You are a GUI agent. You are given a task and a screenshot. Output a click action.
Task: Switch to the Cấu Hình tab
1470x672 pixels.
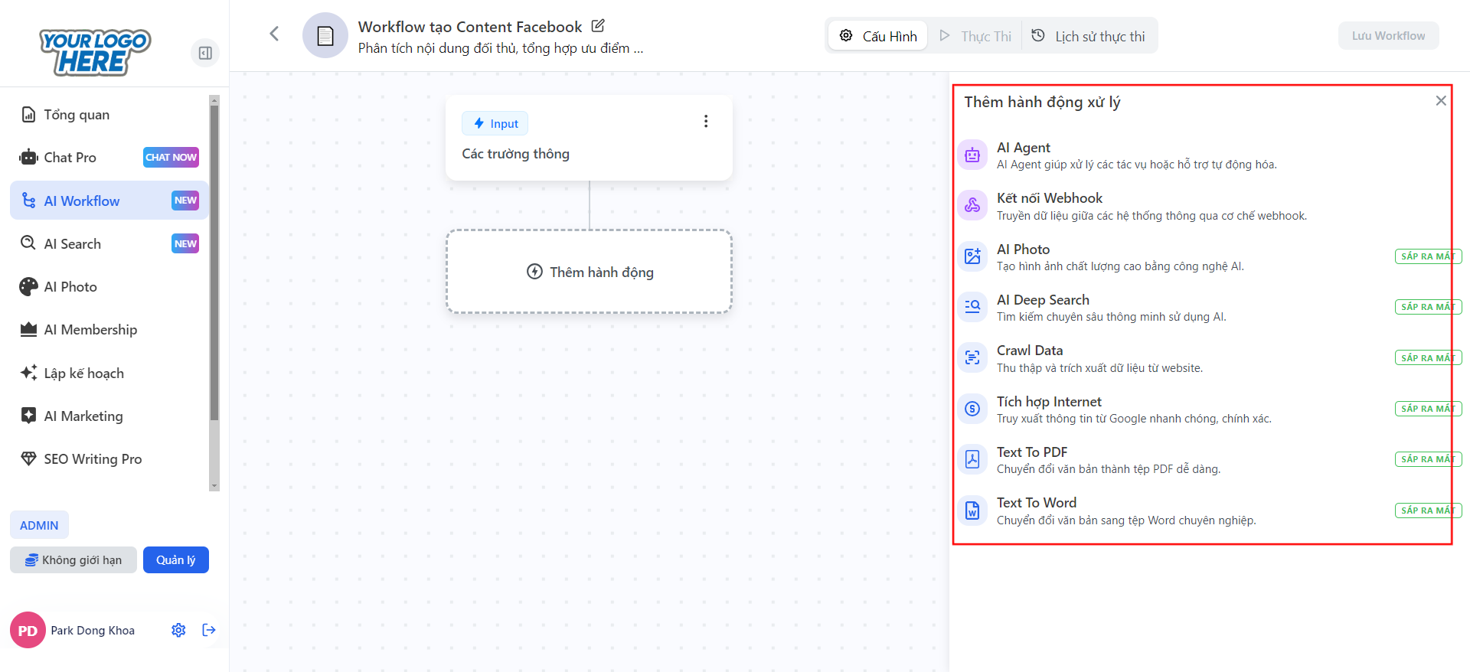pos(878,36)
